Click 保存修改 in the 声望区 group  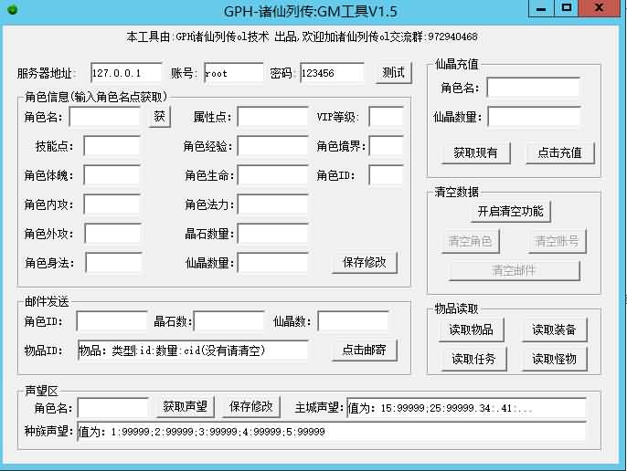[251, 407]
